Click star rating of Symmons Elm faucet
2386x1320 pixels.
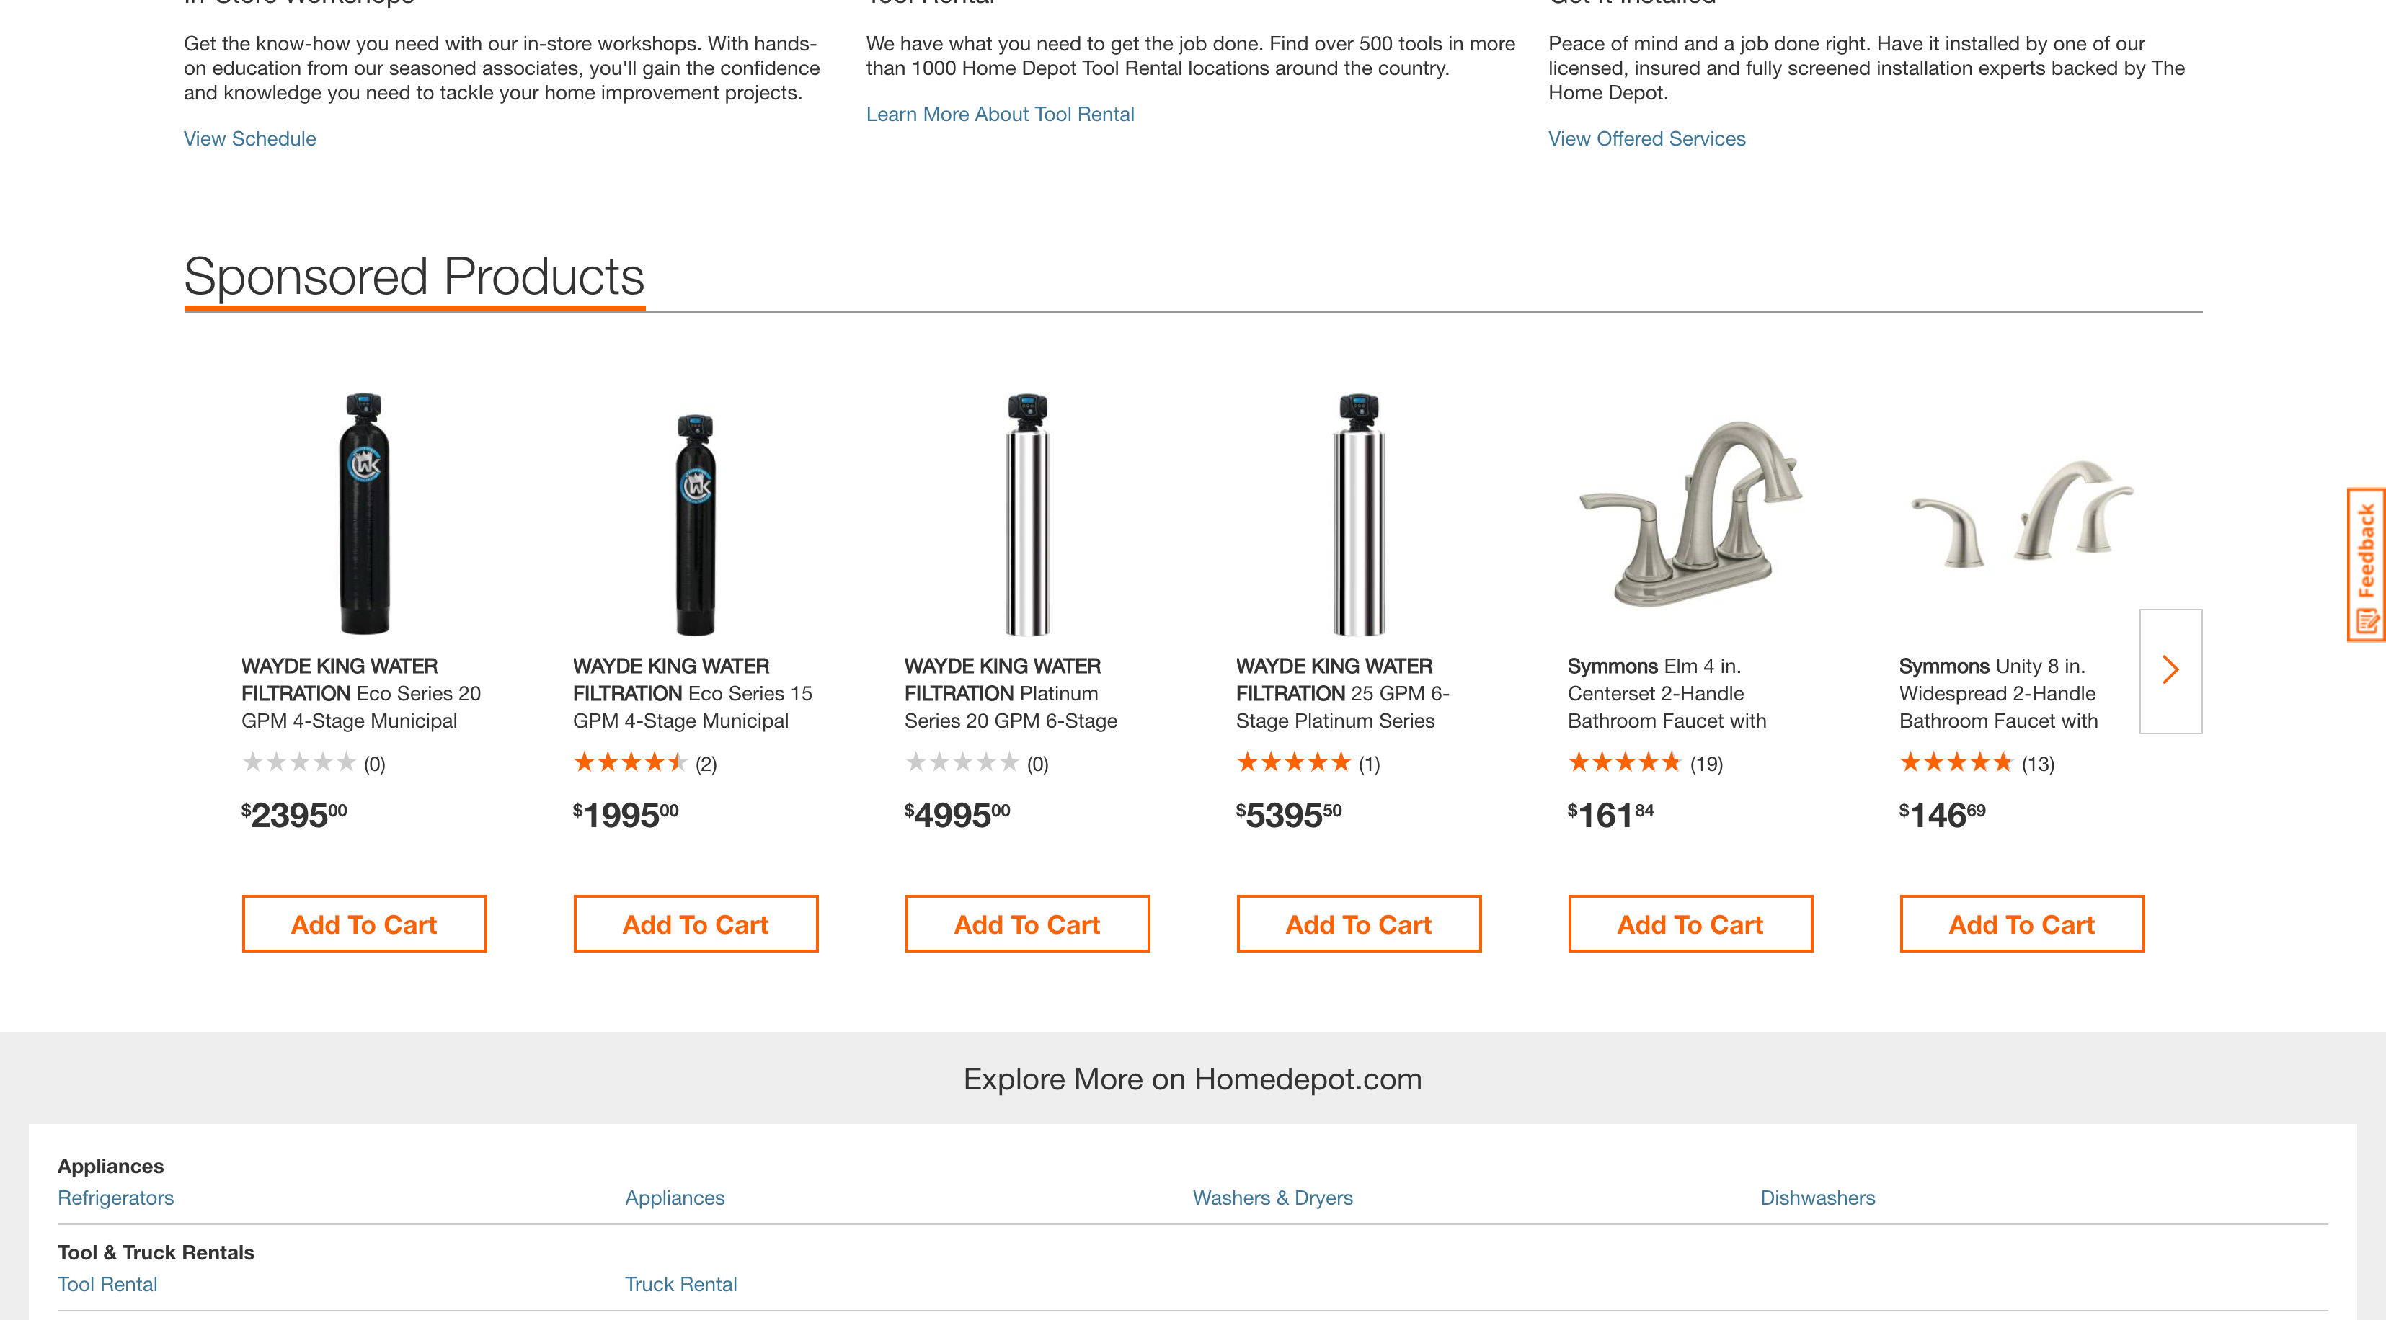(x=1623, y=763)
